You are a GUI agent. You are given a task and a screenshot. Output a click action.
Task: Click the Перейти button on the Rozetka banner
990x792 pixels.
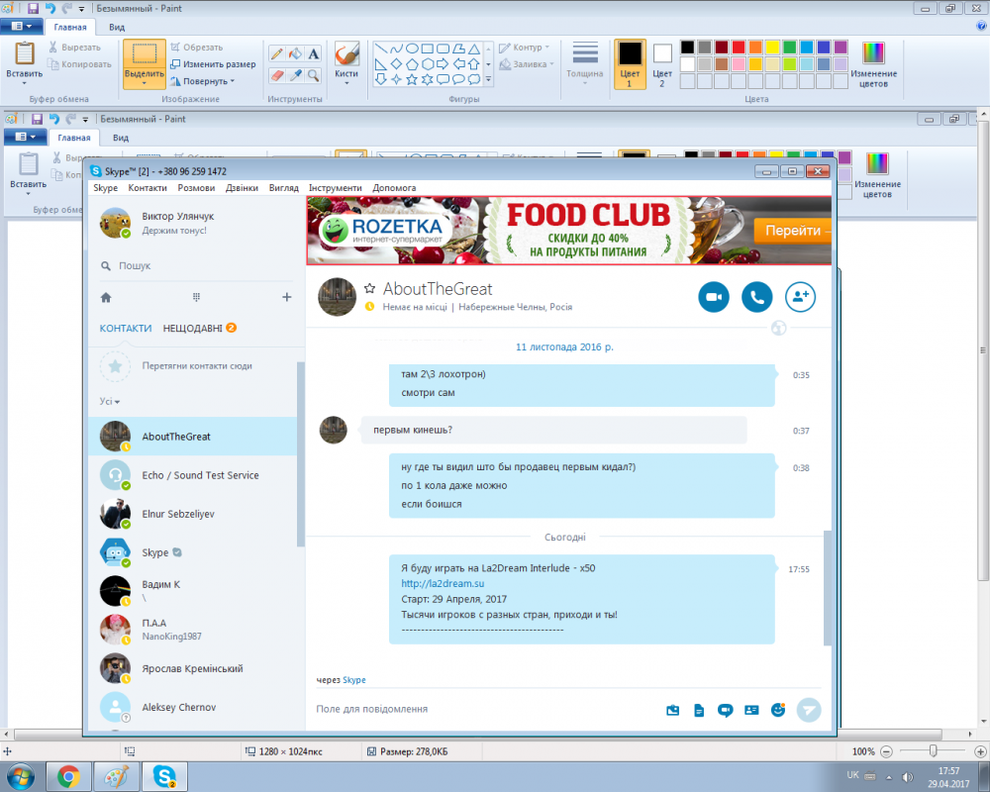click(792, 231)
